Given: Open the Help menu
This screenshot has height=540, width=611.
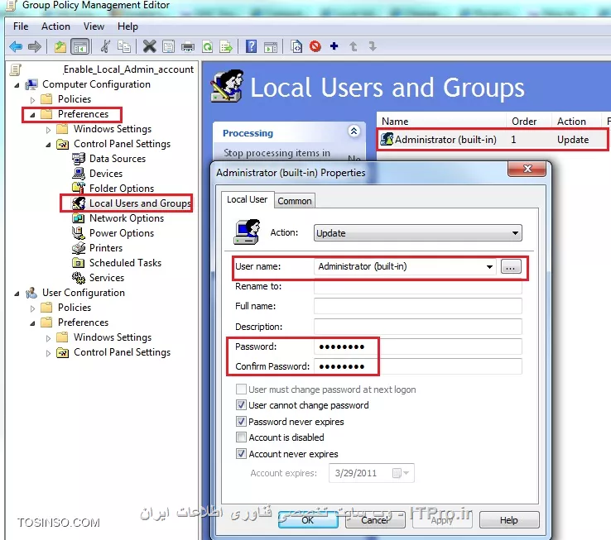Looking at the screenshot, I should point(127,26).
